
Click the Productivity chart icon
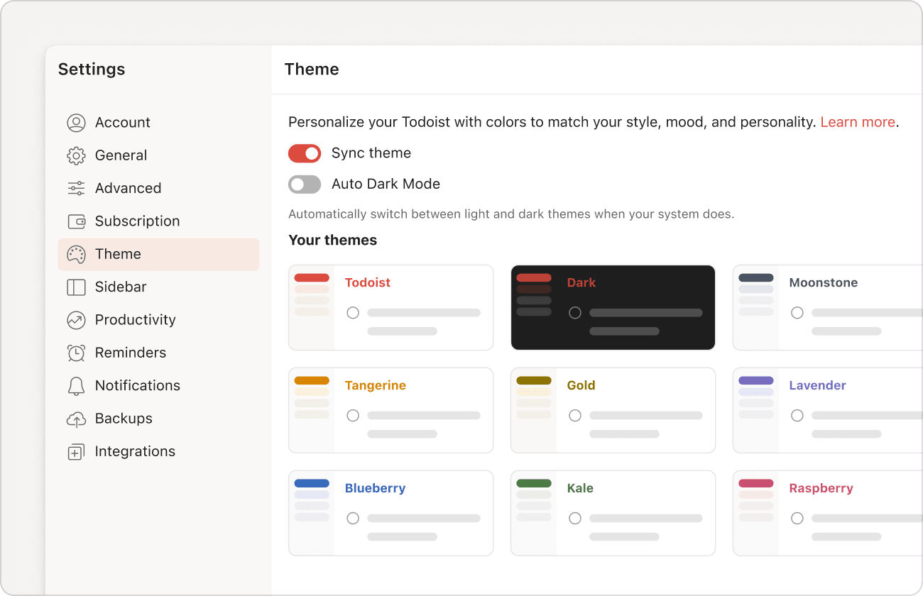(77, 319)
